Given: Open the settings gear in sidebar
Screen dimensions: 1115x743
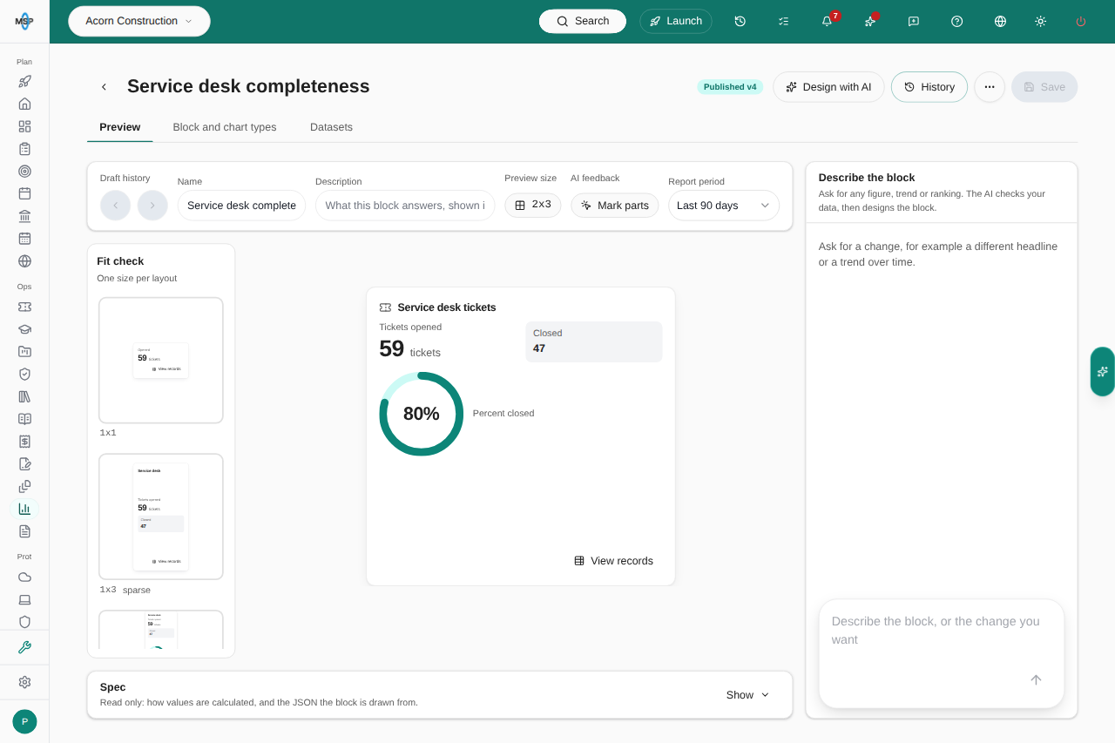Looking at the screenshot, I should pos(24,682).
